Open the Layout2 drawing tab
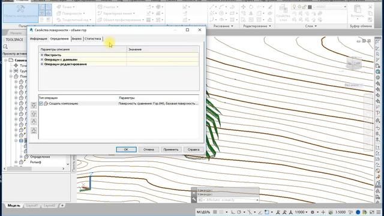The width and height of the screenshot is (384, 216). (x=49, y=205)
